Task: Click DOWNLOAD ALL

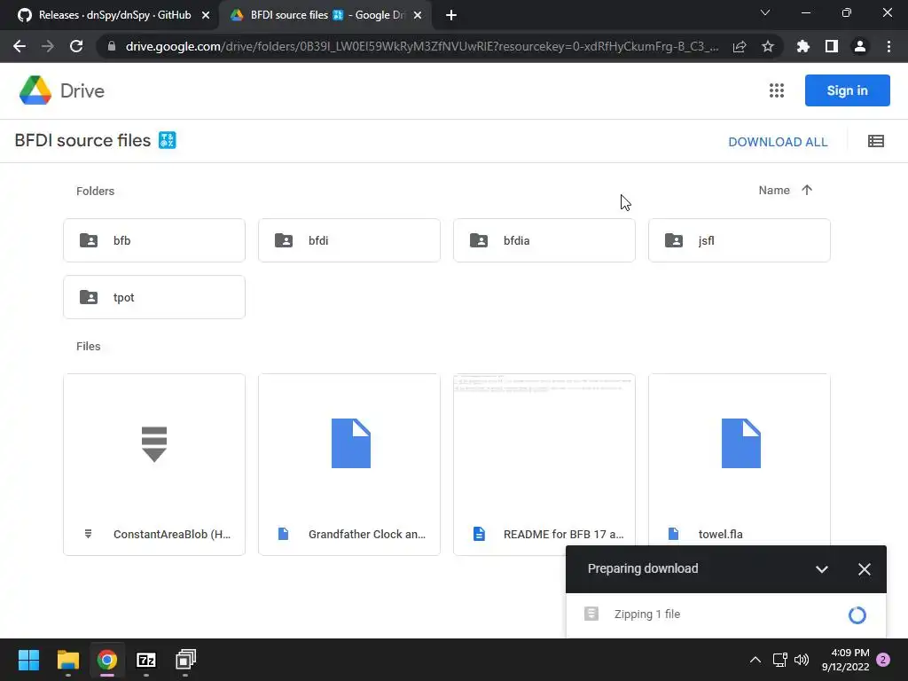Action: coord(778,142)
